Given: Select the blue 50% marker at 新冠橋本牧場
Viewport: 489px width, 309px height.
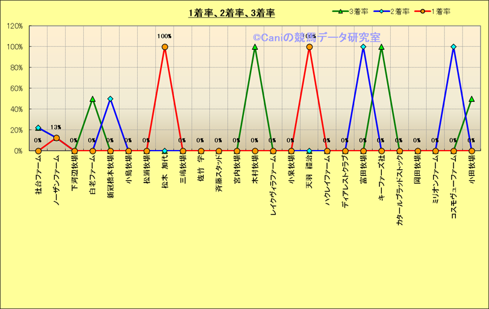Looking at the screenshot, I should click(110, 99).
